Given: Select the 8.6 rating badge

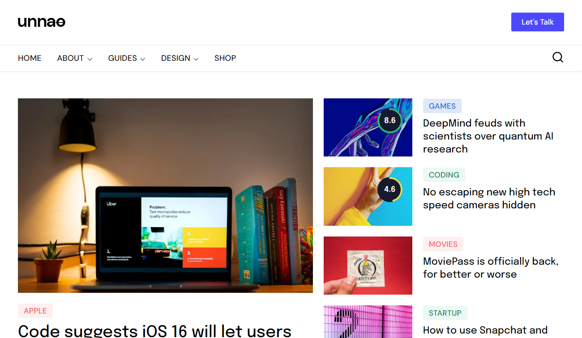Looking at the screenshot, I should (390, 120).
